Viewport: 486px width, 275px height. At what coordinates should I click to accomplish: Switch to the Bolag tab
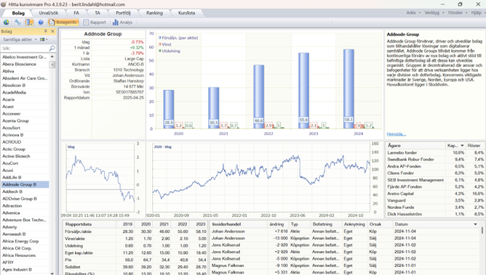click(x=18, y=13)
